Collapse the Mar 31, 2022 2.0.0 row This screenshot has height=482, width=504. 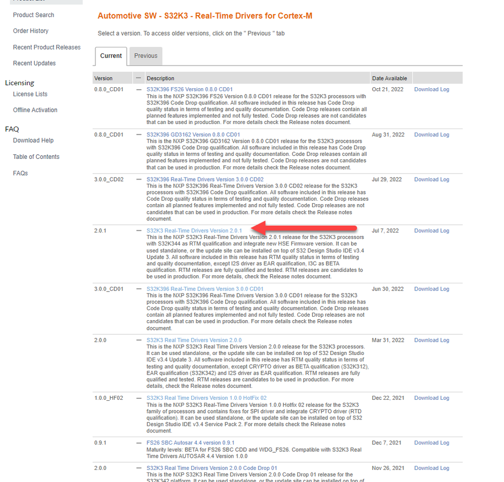[139, 340]
